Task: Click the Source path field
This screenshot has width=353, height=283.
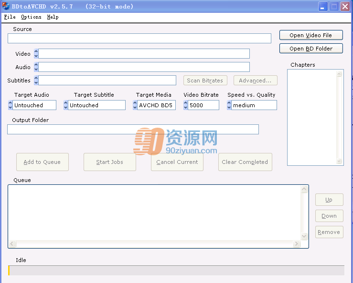Action: click(x=139, y=39)
